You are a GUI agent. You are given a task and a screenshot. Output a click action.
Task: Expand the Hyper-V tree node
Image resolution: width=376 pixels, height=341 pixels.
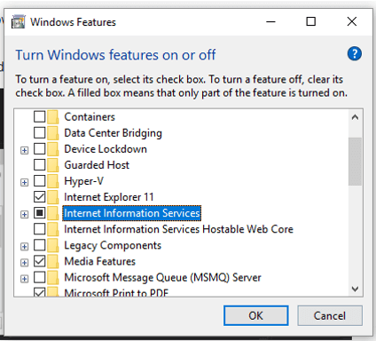pos(24,182)
